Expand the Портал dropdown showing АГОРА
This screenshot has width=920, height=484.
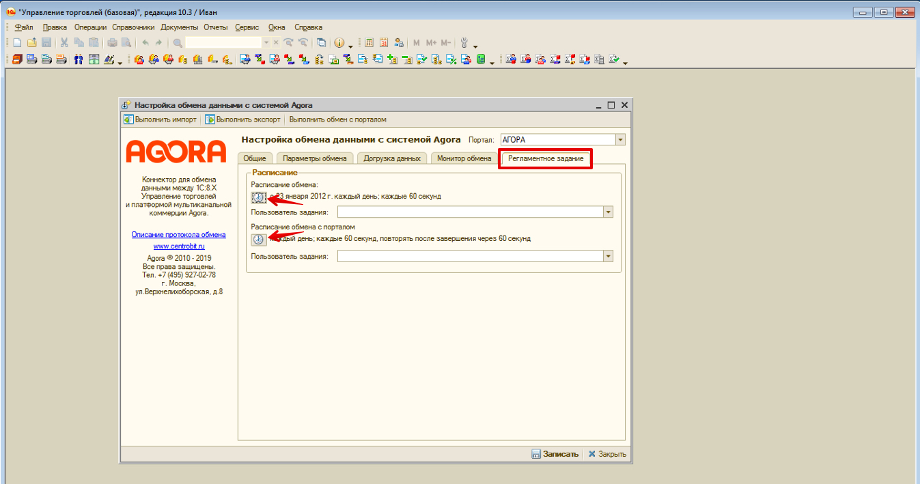[620, 140]
